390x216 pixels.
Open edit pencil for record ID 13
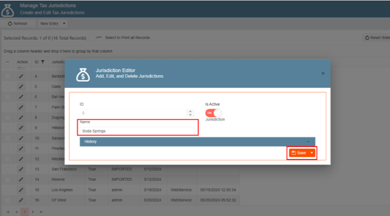click(x=21, y=169)
